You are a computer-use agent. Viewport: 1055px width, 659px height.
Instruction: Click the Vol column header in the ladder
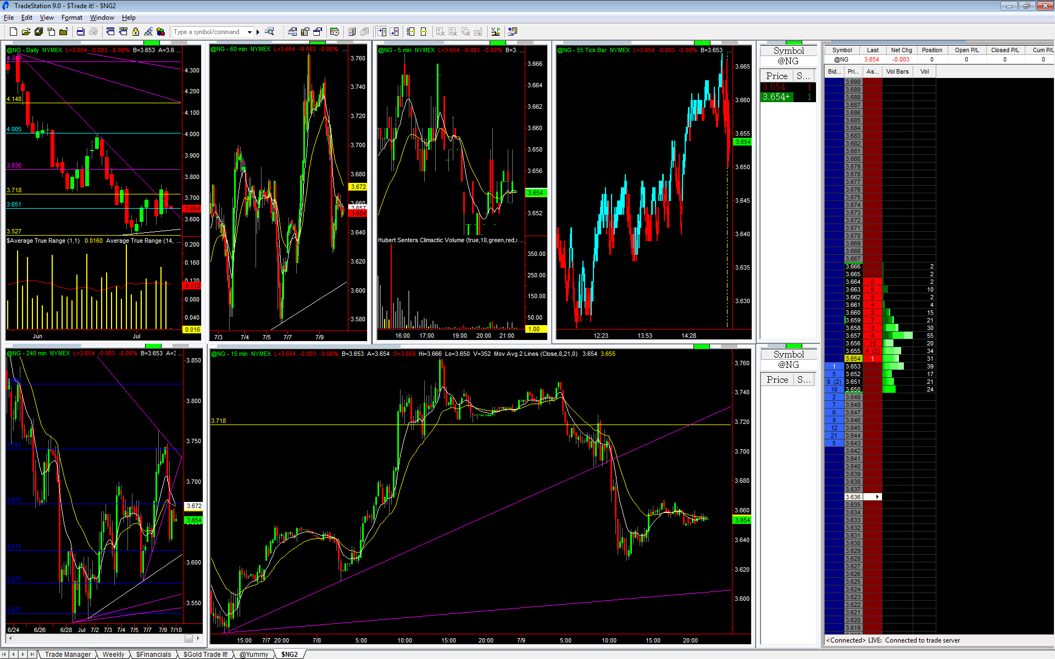tap(924, 71)
